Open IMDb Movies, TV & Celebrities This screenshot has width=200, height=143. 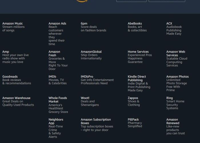[57, 80]
